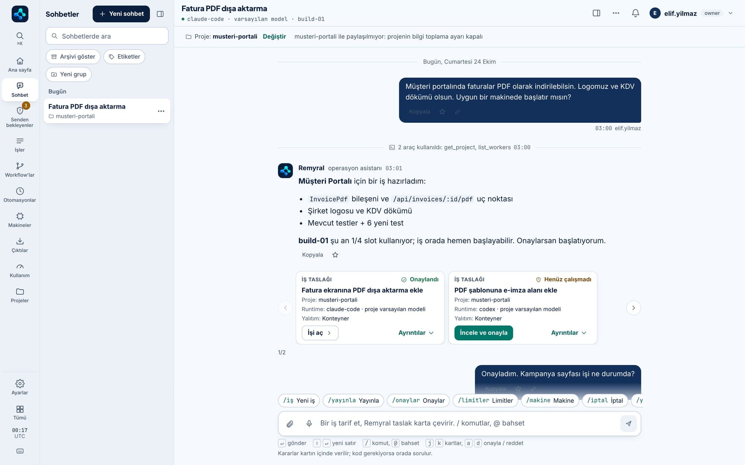Select the /yayınla Yayınla command chip
This screenshot has height=465, width=745.
353,400
